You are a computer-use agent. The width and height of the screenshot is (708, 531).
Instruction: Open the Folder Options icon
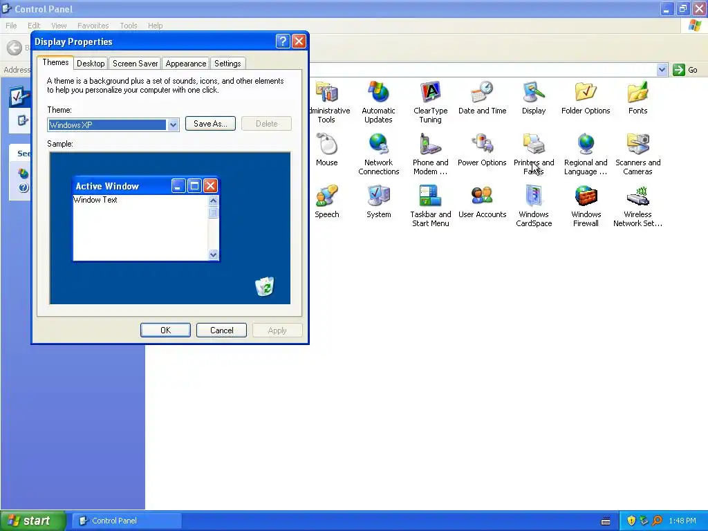pos(586,93)
